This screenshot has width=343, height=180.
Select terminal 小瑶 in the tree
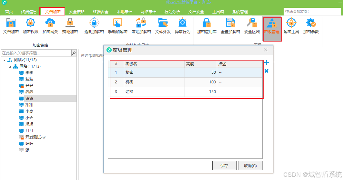click(29, 118)
